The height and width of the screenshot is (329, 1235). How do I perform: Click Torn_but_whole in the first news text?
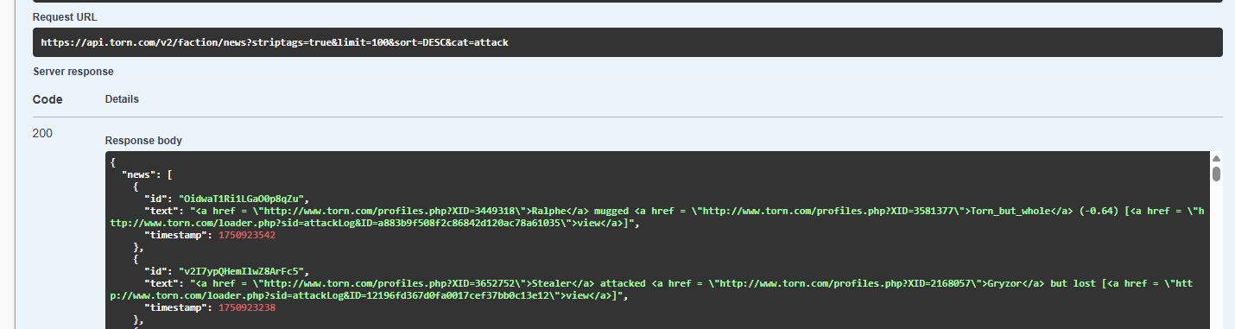tap(1010, 210)
